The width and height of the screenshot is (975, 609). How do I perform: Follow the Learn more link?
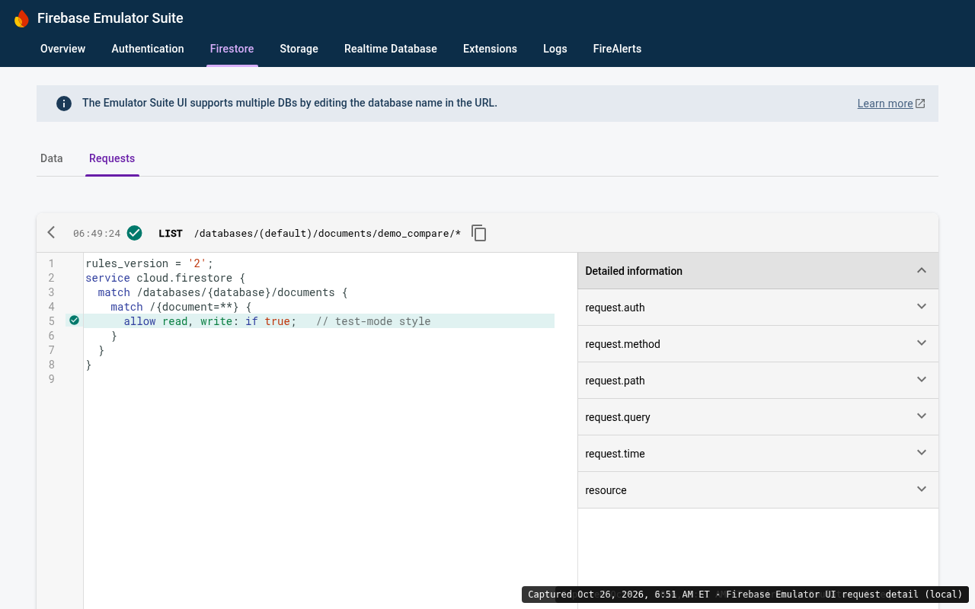pyautogui.click(x=885, y=104)
